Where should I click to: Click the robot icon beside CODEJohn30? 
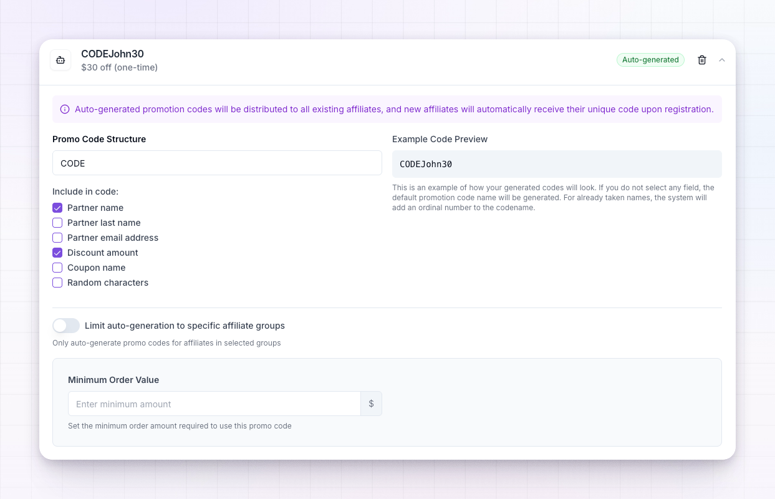coord(60,61)
